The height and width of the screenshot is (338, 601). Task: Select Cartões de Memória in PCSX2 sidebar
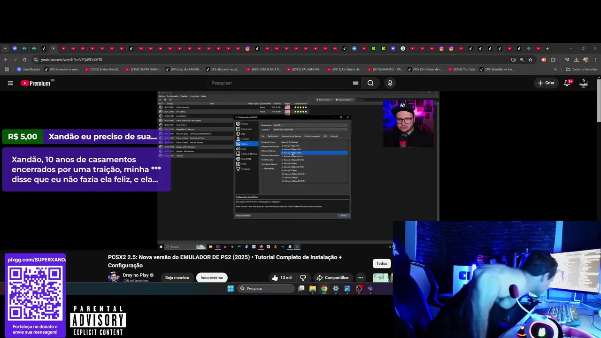(x=246, y=154)
